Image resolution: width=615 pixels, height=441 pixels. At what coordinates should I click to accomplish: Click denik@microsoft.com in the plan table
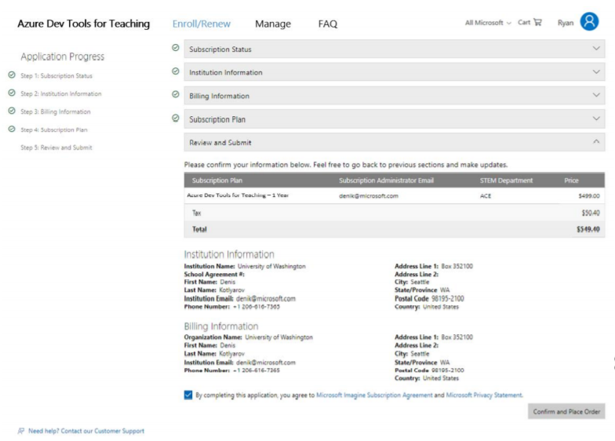pyautogui.click(x=369, y=196)
